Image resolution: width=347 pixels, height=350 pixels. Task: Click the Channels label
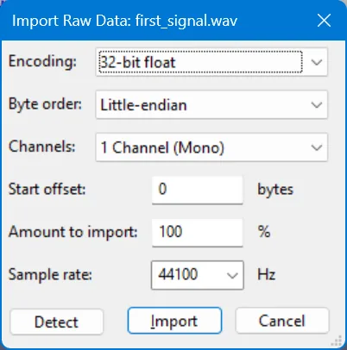(42, 147)
